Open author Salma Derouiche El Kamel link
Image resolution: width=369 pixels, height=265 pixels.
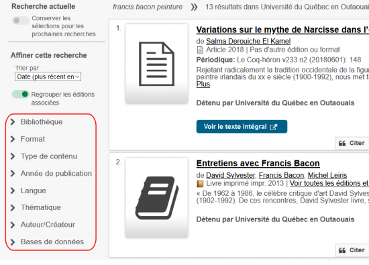(x=248, y=41)
